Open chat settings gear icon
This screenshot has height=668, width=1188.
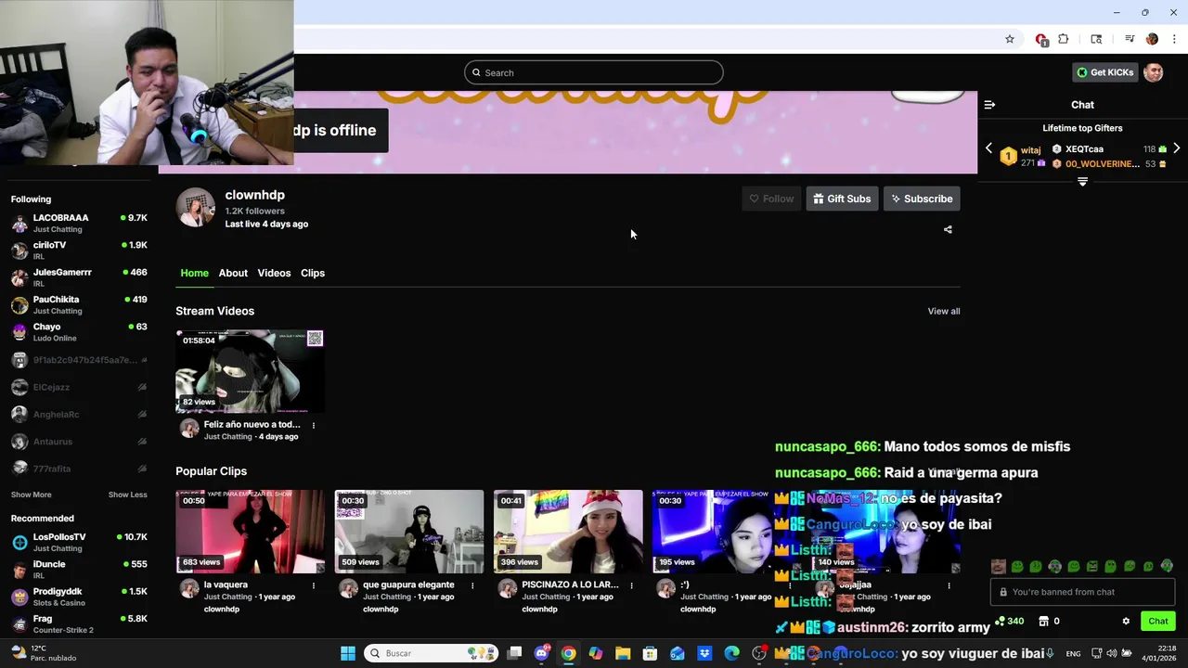[x=1126, y=622]
